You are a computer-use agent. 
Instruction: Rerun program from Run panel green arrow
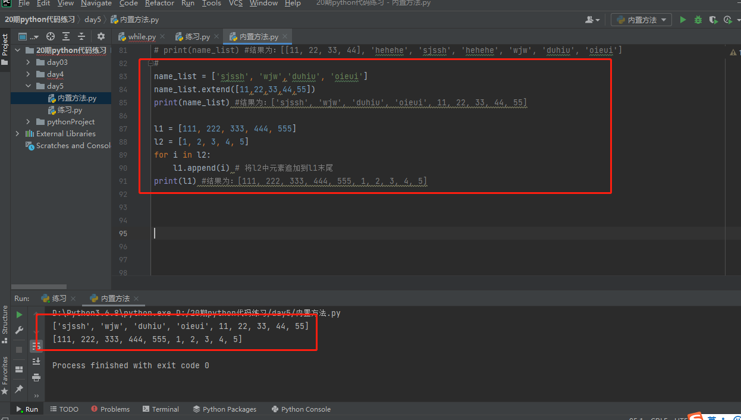point(19,315)
